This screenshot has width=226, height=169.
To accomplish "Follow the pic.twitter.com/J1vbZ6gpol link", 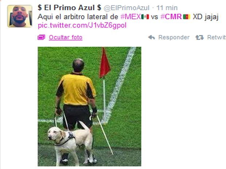I will click(x=82, y=25).
